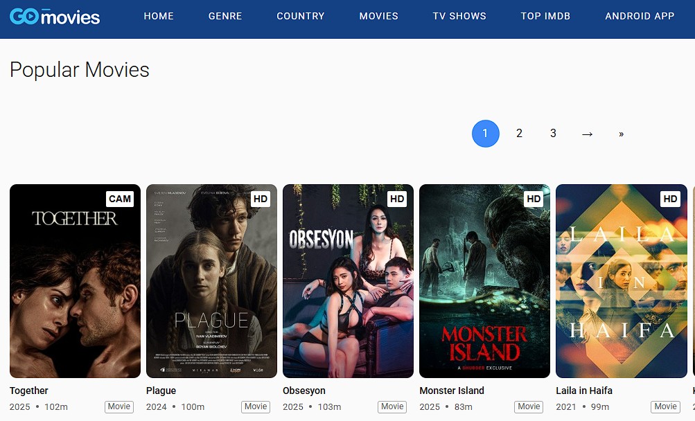
Task: Open the TOP IMDB page
Action: coord(545,16)
